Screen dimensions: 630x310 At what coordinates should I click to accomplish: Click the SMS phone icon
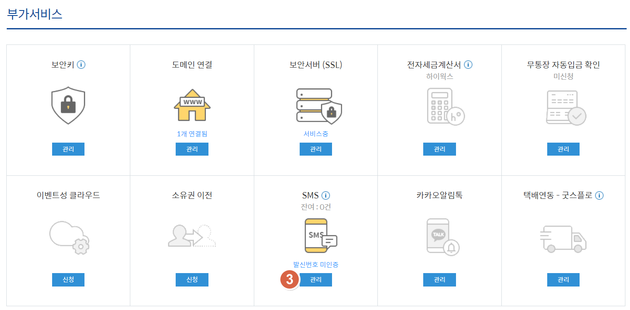(x=320, y=236)
